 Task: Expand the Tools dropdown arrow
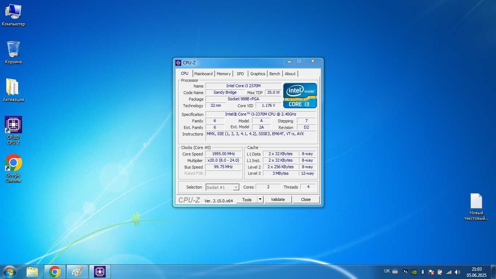point(260,199)
